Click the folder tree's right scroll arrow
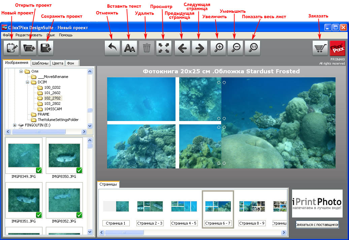 (x=84, y=132)
